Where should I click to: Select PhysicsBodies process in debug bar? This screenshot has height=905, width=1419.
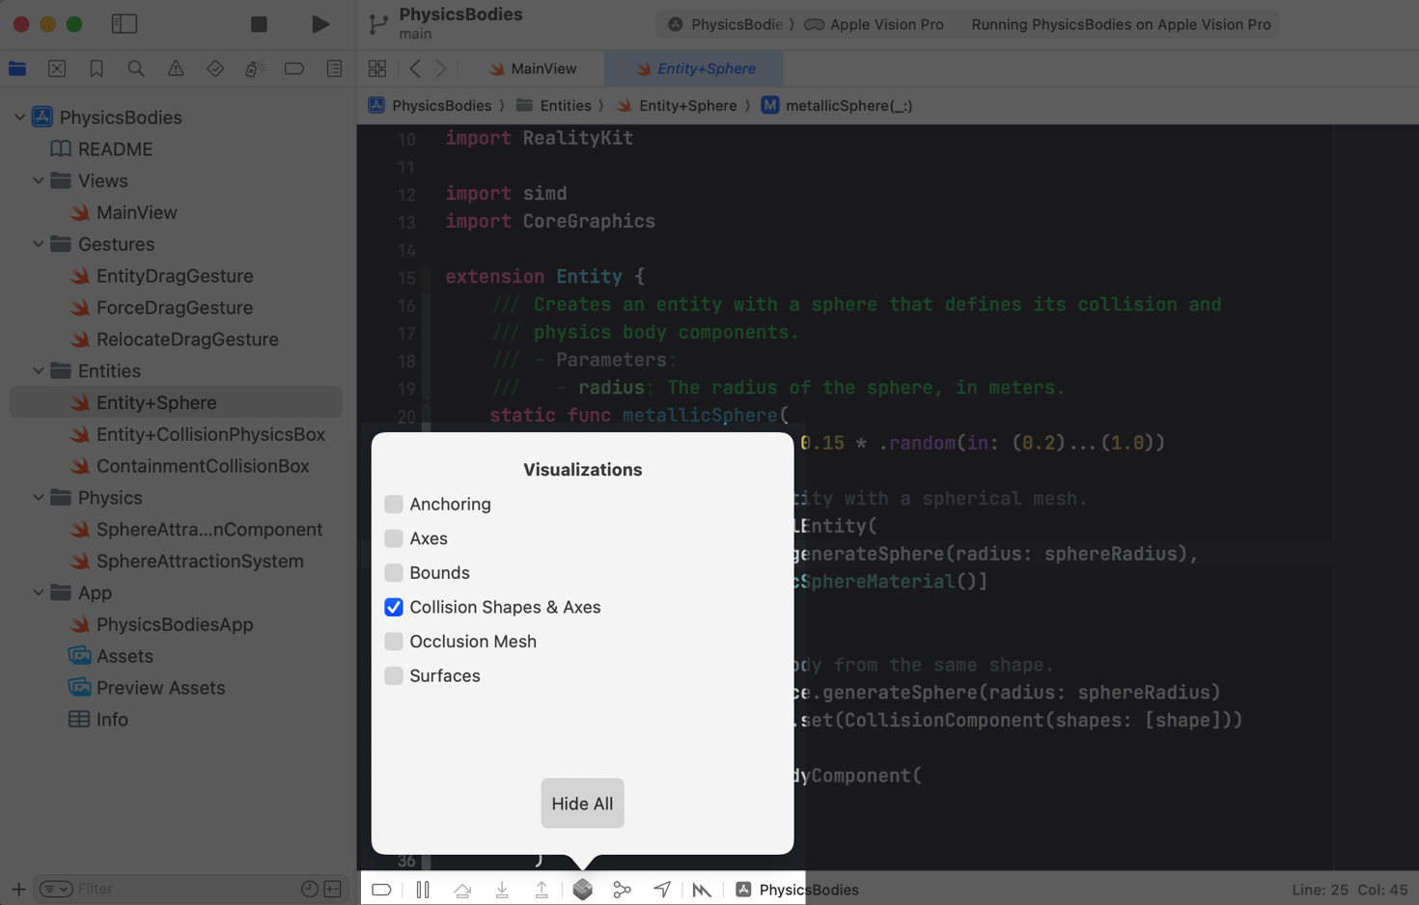(x=797, y=890)
